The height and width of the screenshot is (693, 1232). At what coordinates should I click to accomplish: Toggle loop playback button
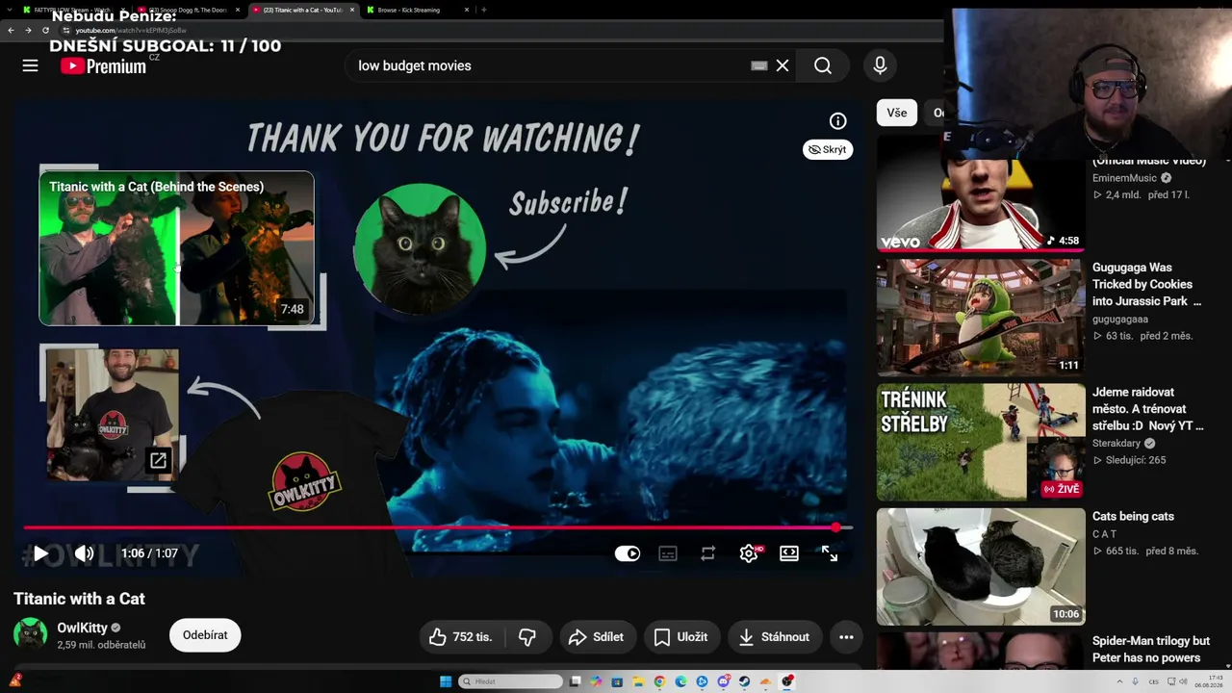[x=708, y=553]
